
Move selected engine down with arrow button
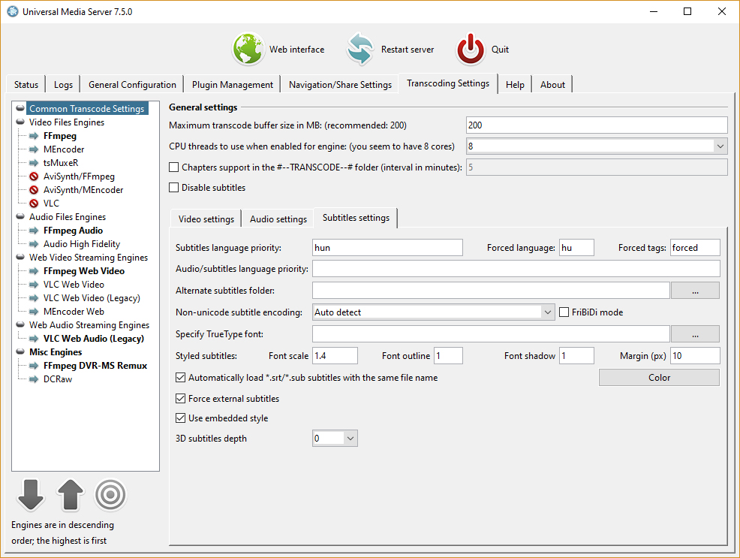(31, 495)
